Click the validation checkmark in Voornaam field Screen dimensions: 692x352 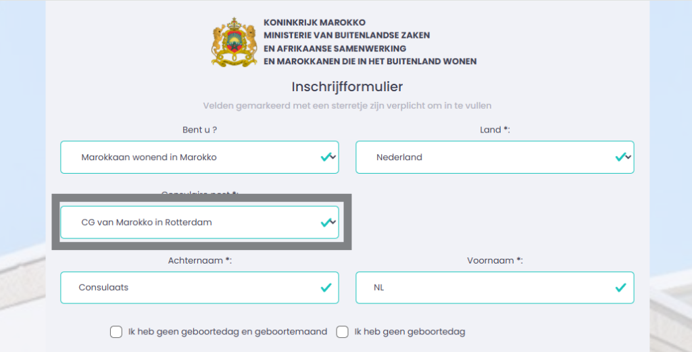pos(620,288)
